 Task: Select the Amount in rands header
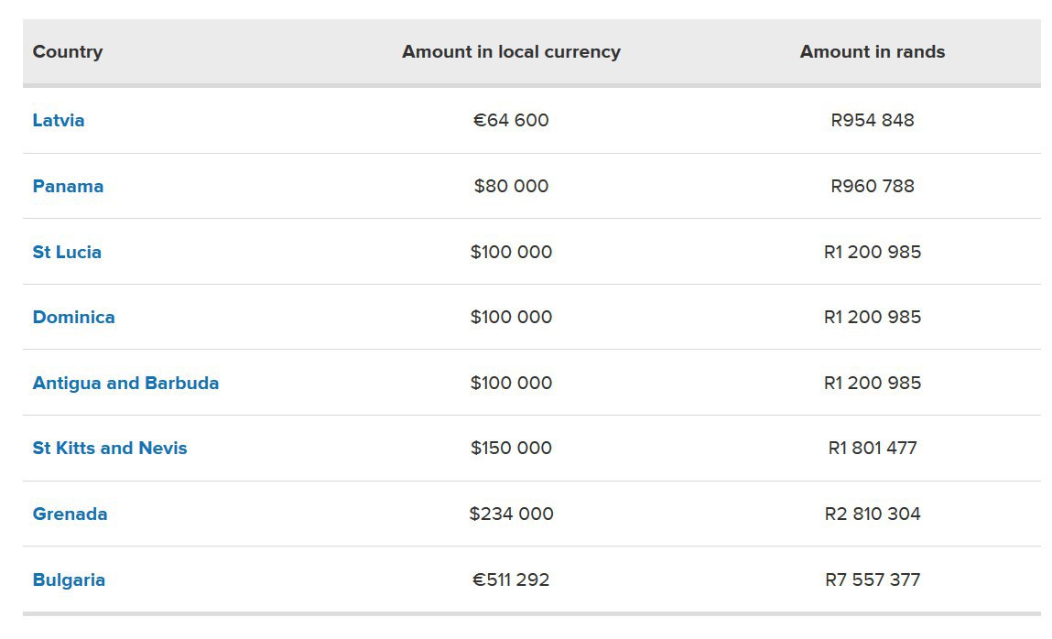(x=872, y=52)
